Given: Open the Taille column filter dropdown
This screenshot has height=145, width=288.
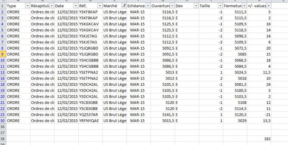Looking at the screenshot, I should 220,6.
